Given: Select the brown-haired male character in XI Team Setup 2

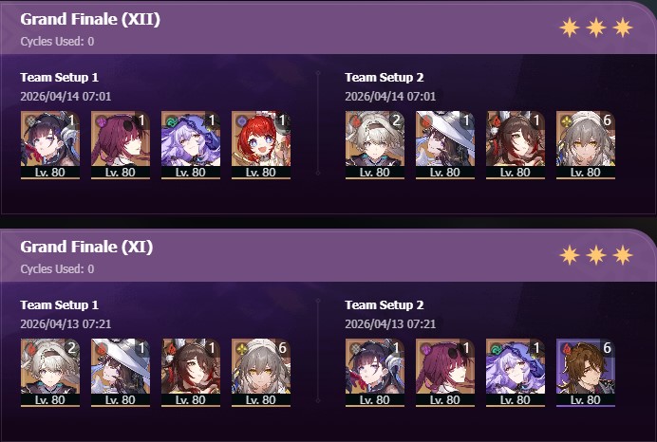Looking at the screenshot, I should point(586,373).
